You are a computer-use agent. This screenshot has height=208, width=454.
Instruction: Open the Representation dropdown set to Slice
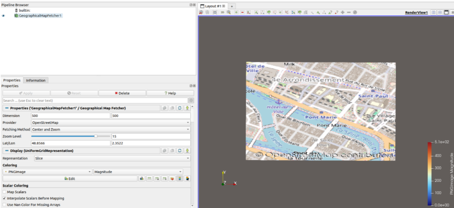click(111, 158)
